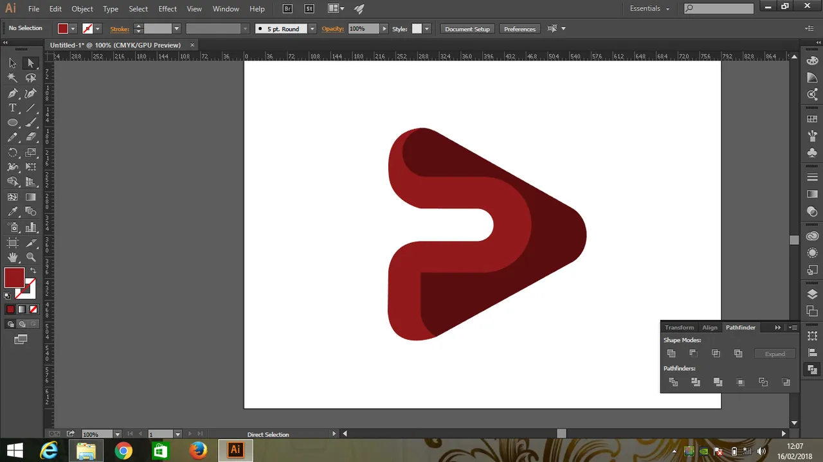
Task: Select the Pen tool
Action: [x=12, y=93]
